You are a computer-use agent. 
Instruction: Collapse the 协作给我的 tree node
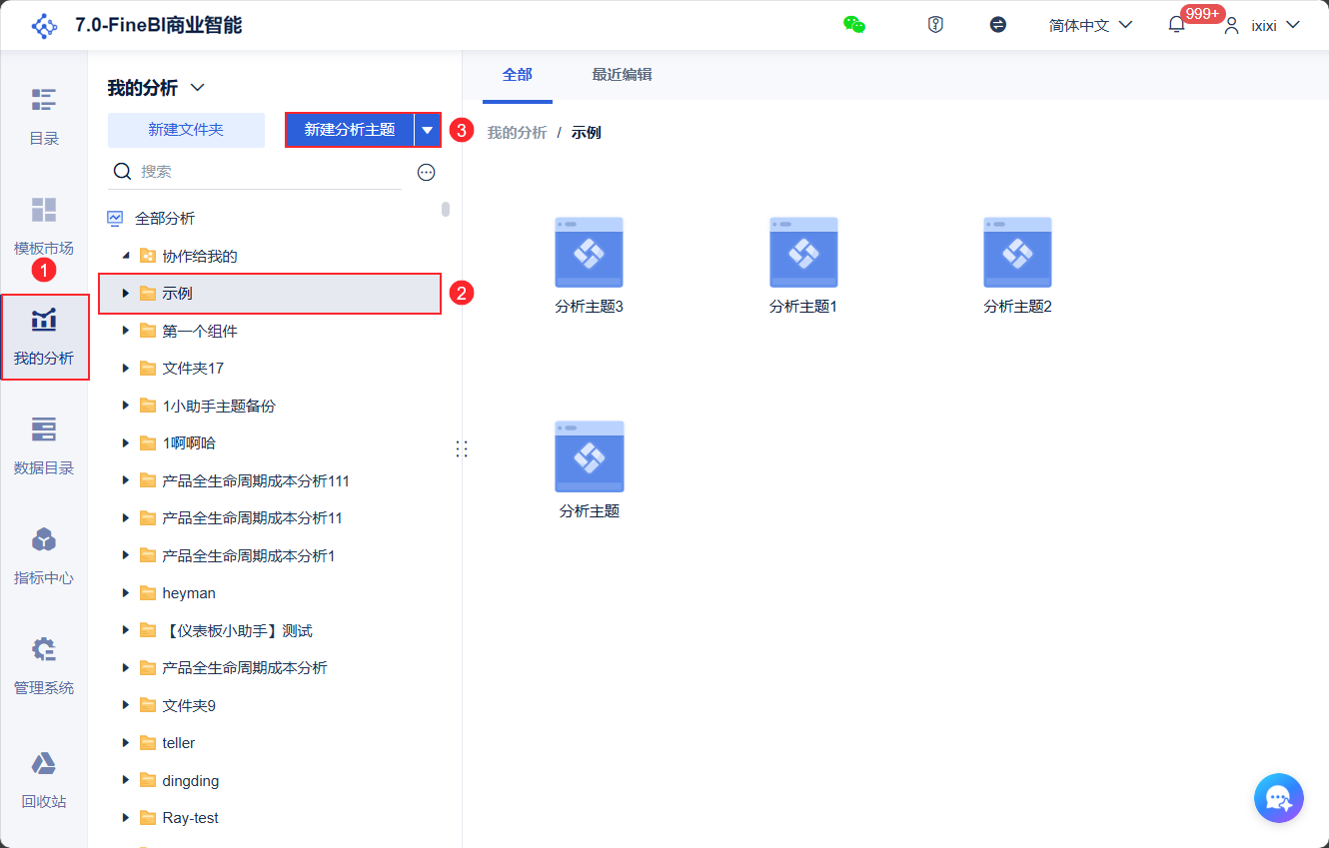coord(126,256)
